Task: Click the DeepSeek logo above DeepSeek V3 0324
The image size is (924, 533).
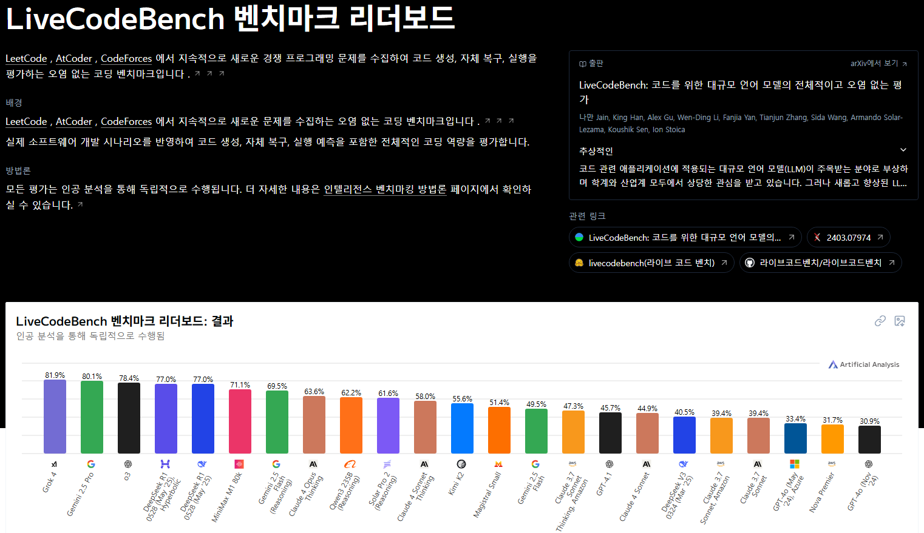Action: pyautogui.click(x=684, y=464)
